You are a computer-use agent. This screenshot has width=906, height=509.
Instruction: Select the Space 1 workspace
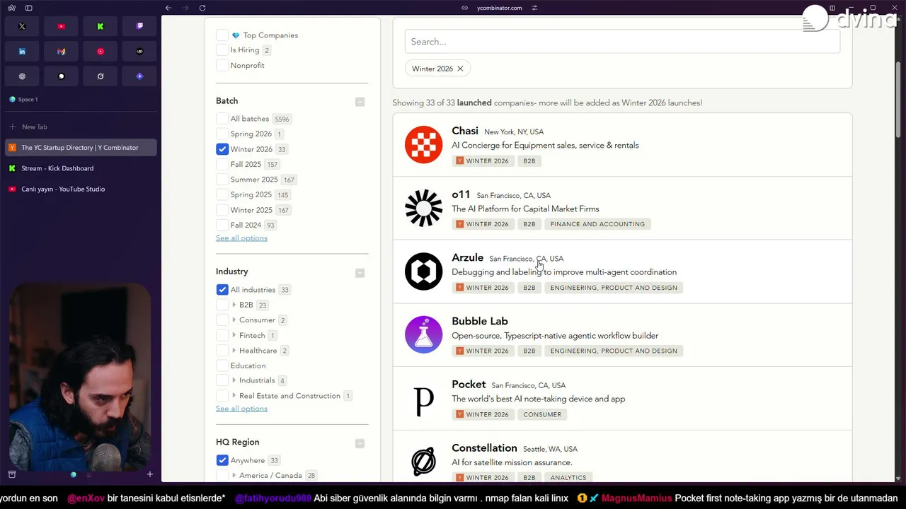pyautogui.click(x=23, y=100)
